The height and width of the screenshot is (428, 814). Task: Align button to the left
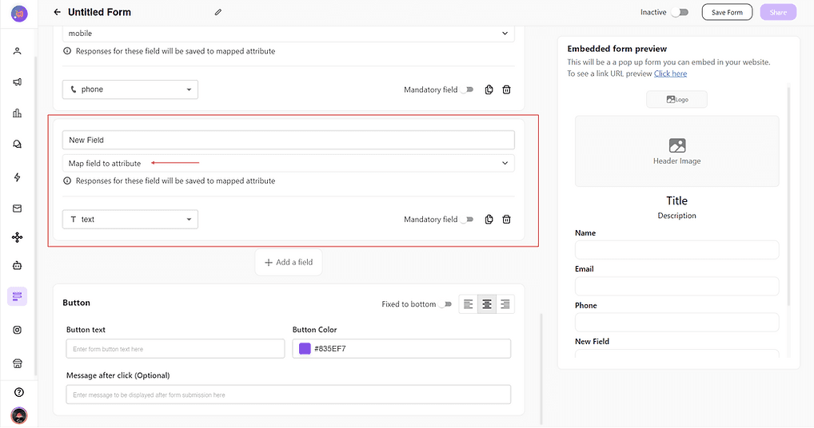pyautogui.click(x=469, y=304)
